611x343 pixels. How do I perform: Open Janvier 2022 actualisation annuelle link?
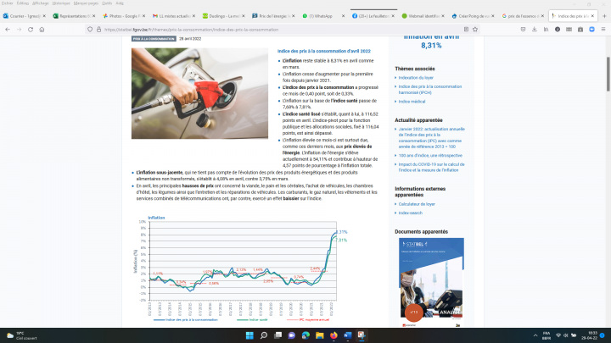click(x=431, y=138)
